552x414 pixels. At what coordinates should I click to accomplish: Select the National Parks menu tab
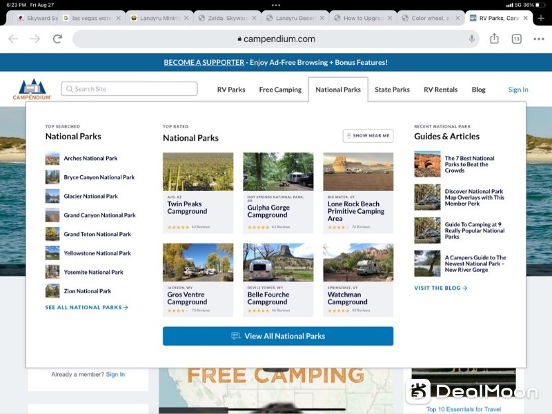pyautogui.click(x=338, y=90)
